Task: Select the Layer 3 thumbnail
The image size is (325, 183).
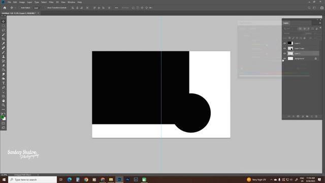Action: click(x=290, y=43)
